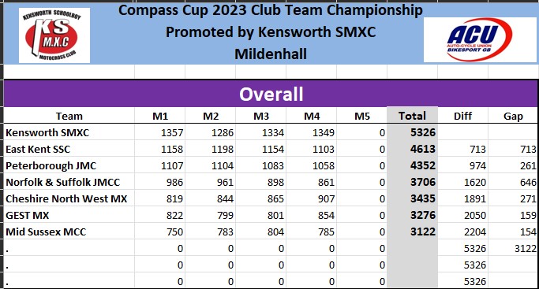
Task: Select the Peterborough JMC team name
Action: [x=51, y=165]
